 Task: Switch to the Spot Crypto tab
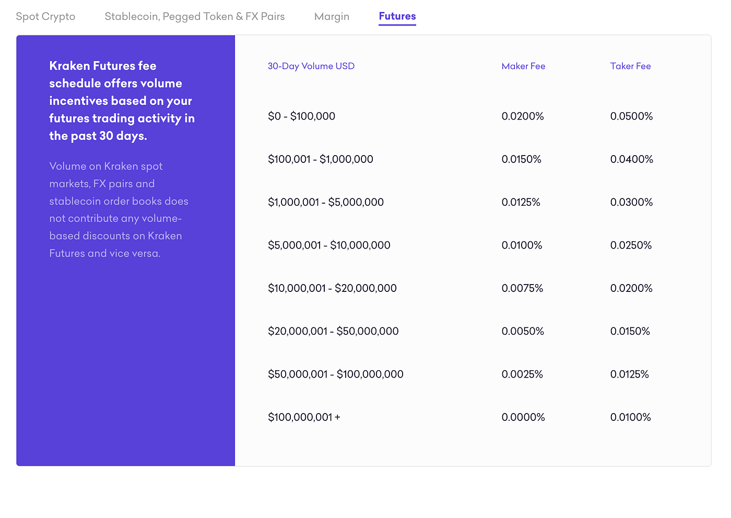(x=45, y=16)
